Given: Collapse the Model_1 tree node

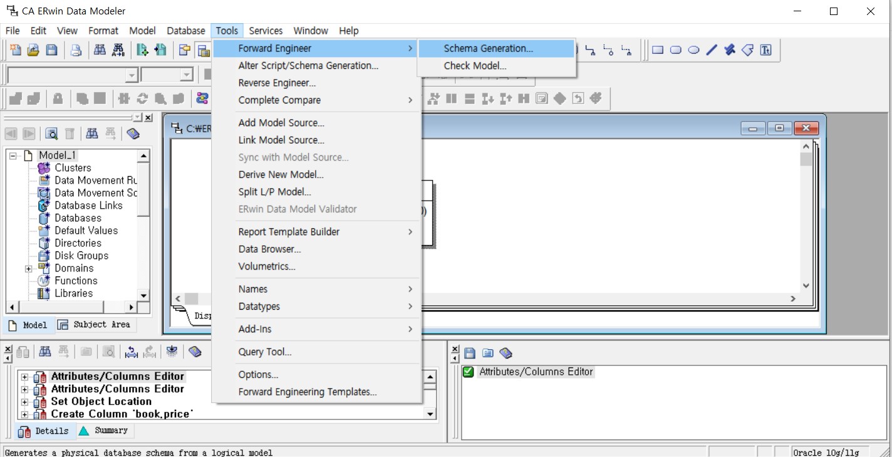Looking at the screenshot, I should [x=14, y=155].
